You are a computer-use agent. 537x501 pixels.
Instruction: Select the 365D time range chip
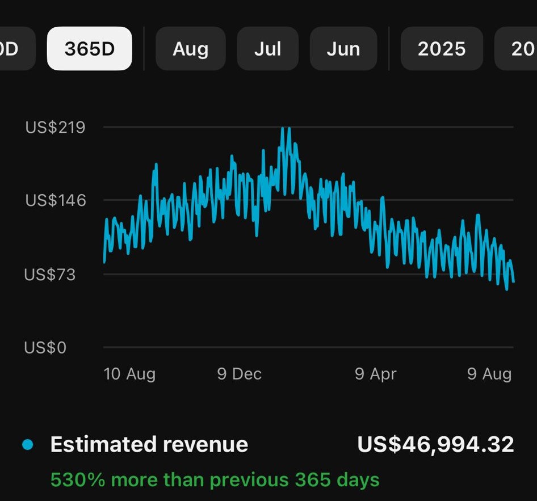click(89, 49)
